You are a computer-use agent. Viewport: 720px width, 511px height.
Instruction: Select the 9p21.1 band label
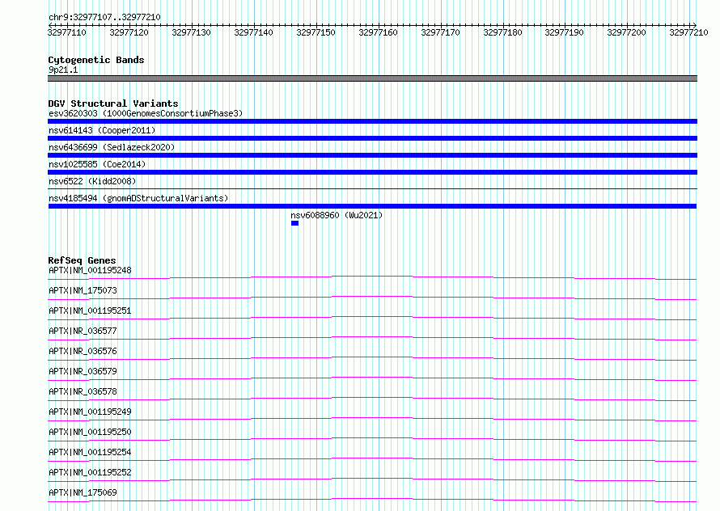[x=63, y=70]
